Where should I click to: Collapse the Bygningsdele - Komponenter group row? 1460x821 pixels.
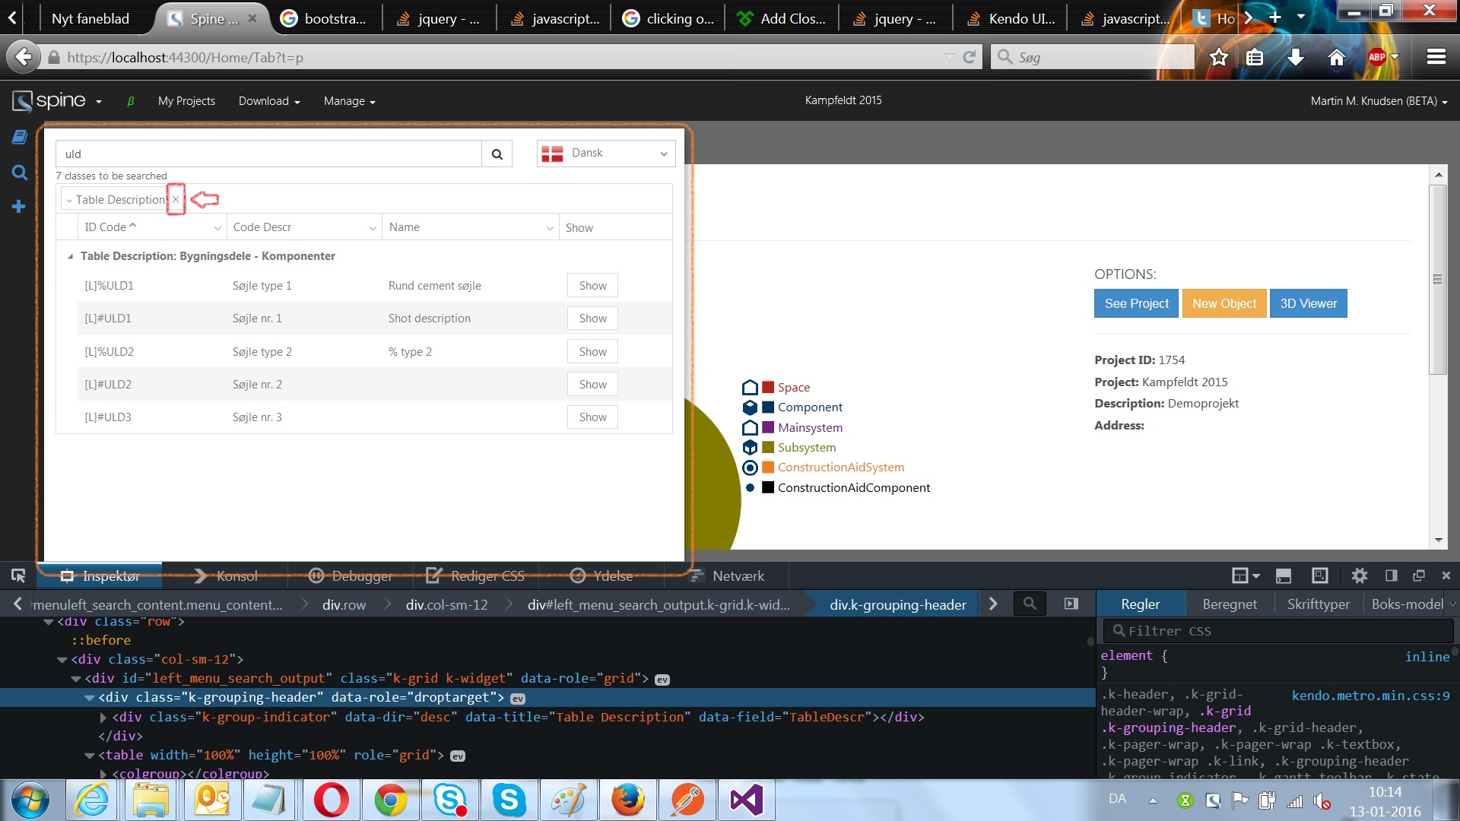pos(70,257)
